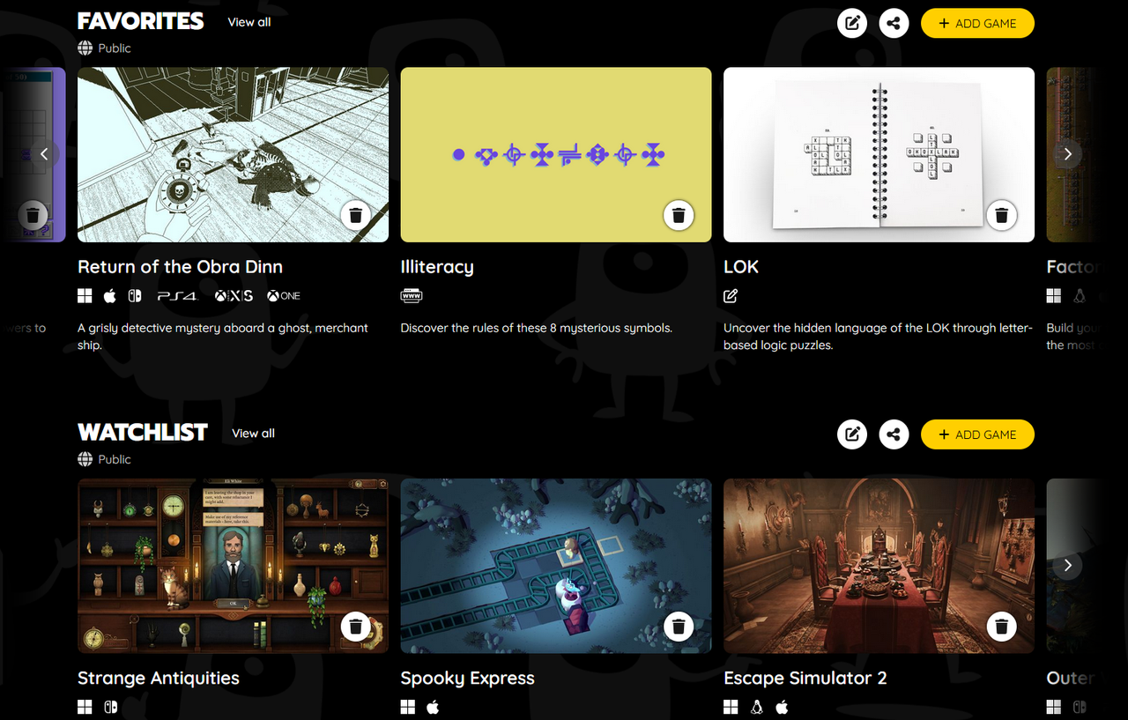Share the Favorites list
This screenshot has height=720, width=1128.
point(894,23)
